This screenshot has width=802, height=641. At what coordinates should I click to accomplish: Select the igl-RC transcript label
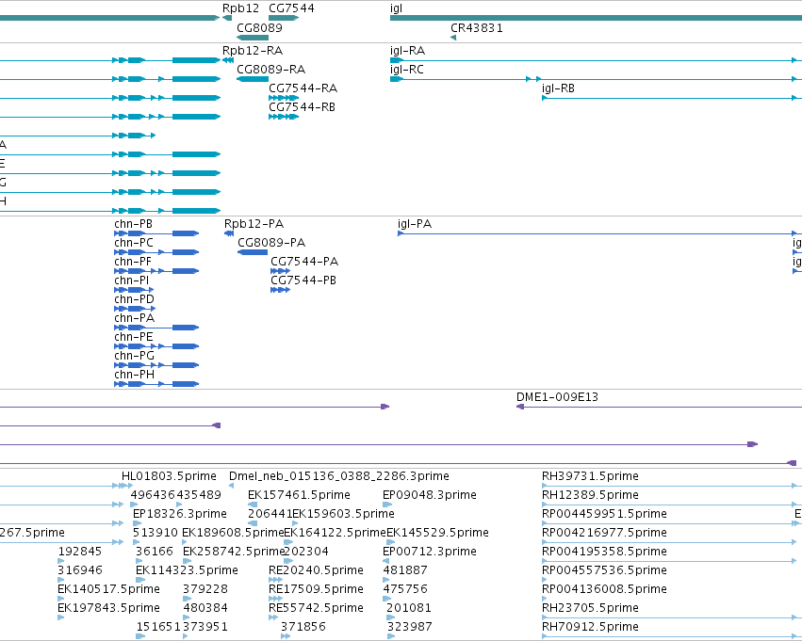pyautogui.click(x=407, y=70)
